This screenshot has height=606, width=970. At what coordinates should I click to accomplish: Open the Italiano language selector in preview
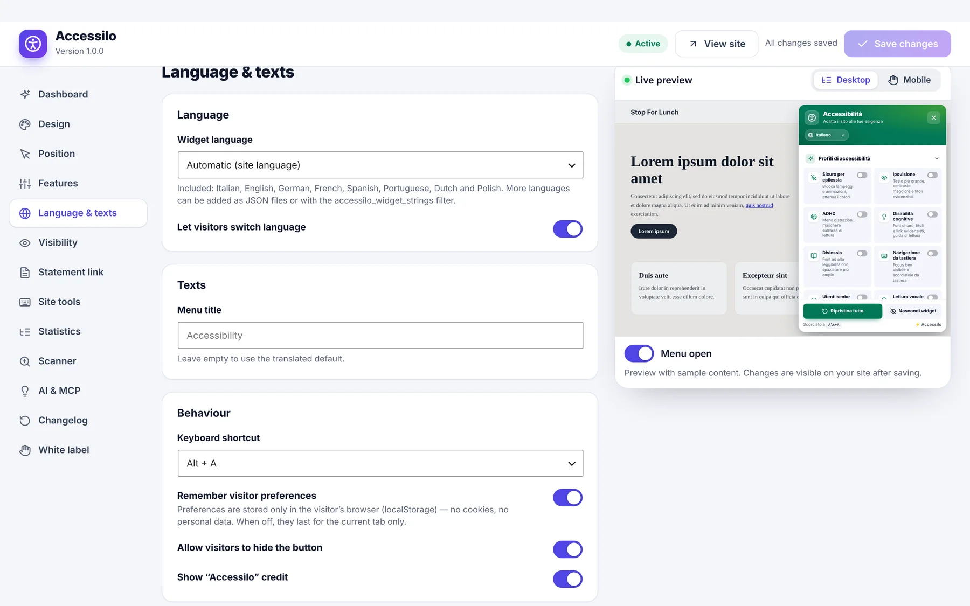click(x=827, y=135)
